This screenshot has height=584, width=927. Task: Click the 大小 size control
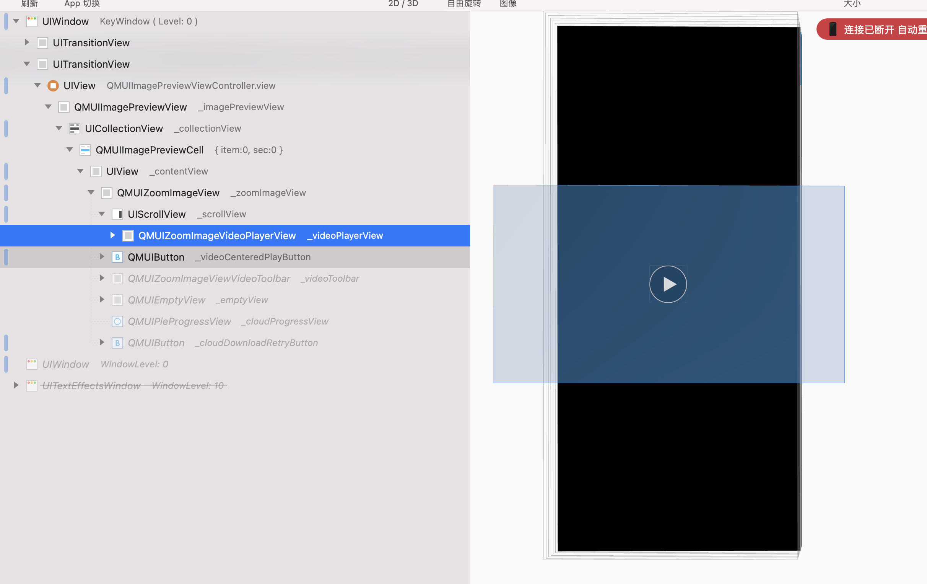click(x=852, y=4)
